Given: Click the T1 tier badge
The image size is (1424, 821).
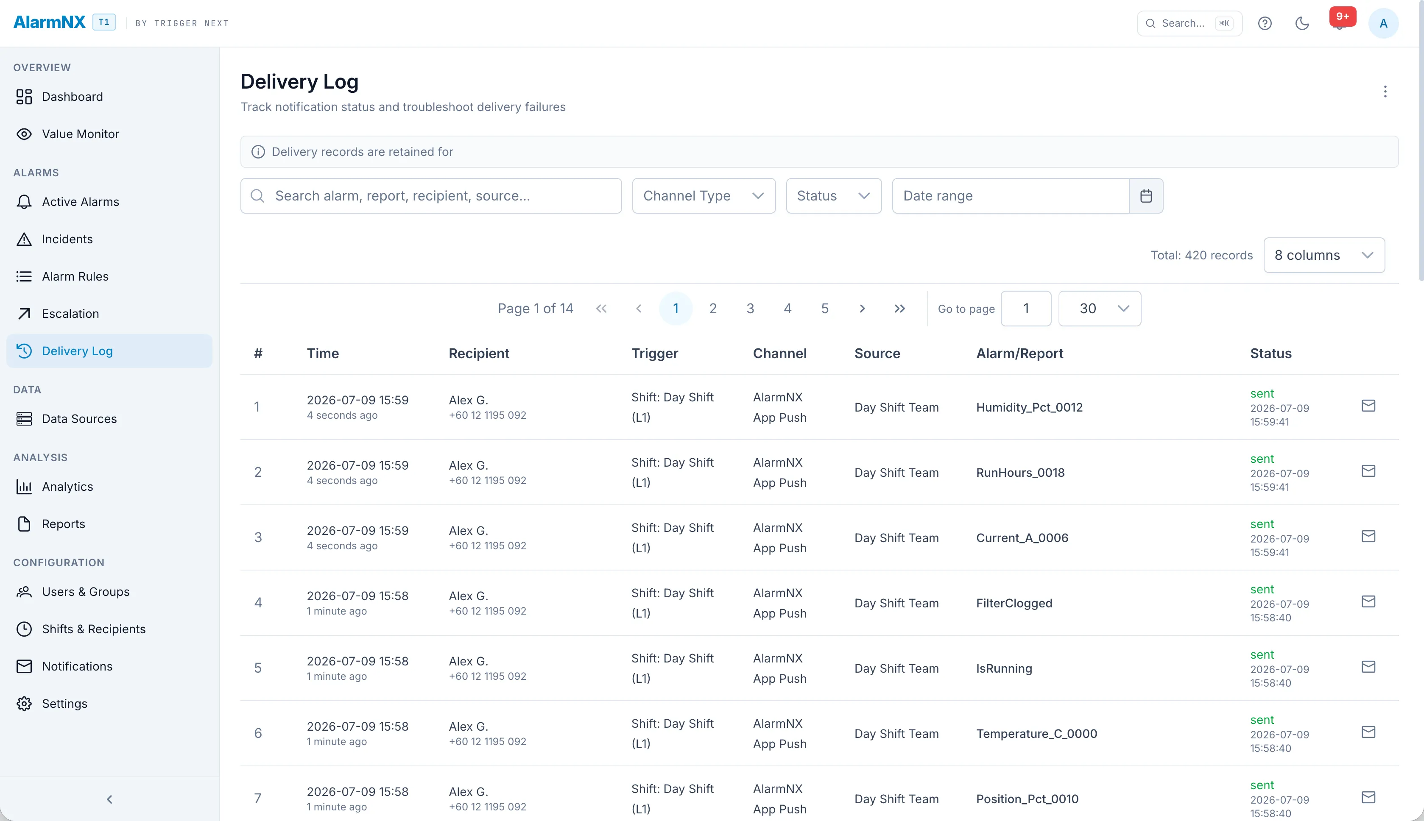Looking at the screenshot, I should [x=104, y=22].
